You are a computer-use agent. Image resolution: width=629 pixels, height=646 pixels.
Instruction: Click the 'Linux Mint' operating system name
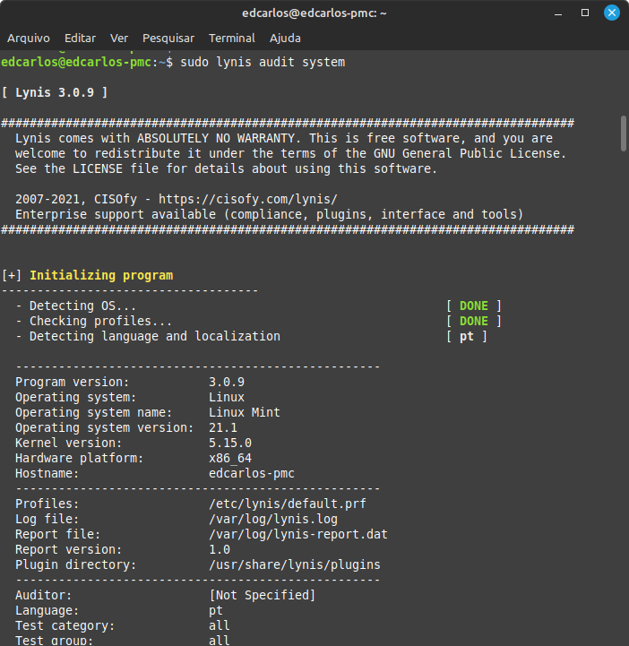(x=244, y=412)
